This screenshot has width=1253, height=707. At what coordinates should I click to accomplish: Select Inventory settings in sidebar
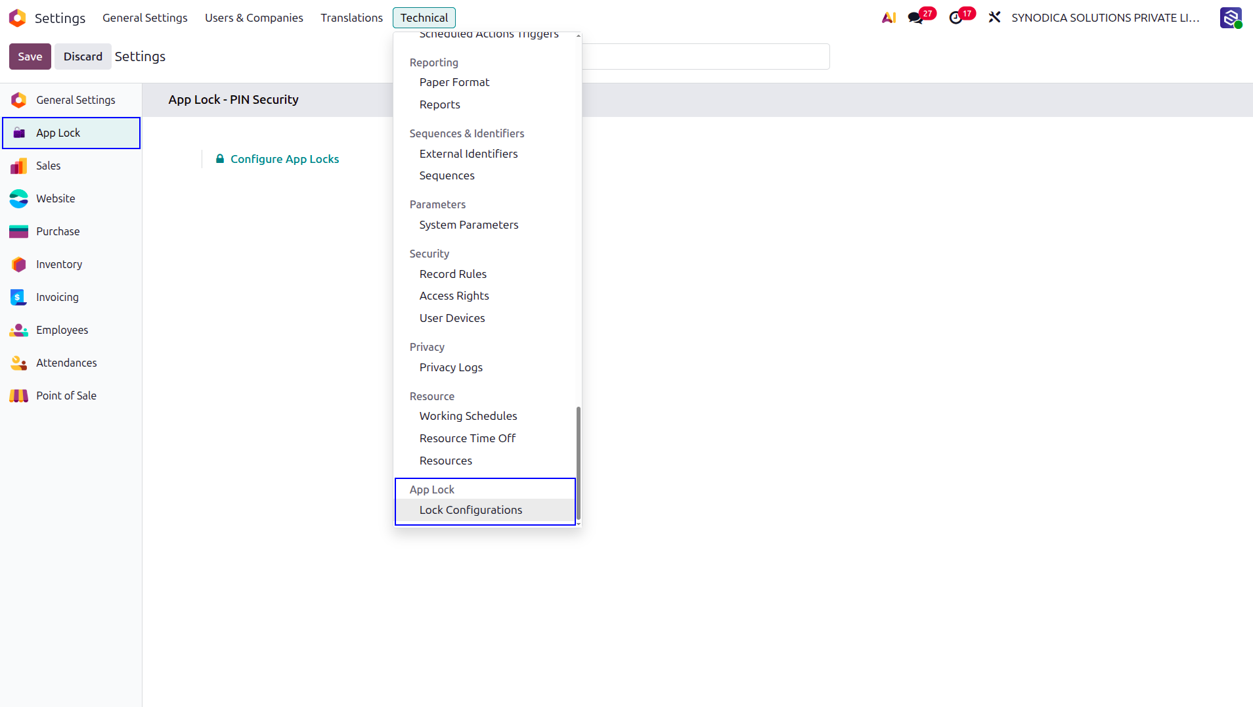pyautogui.click(x=71, y=264)
